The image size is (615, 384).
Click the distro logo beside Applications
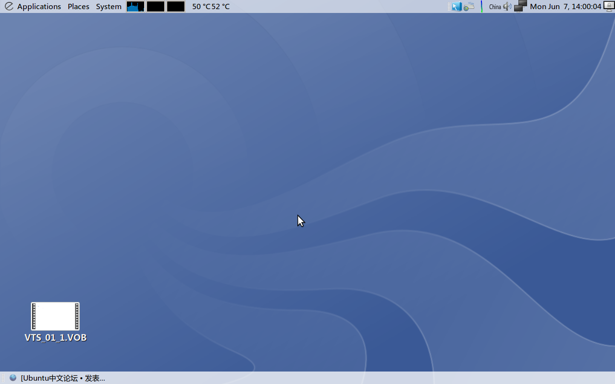[x=9, y=6]
